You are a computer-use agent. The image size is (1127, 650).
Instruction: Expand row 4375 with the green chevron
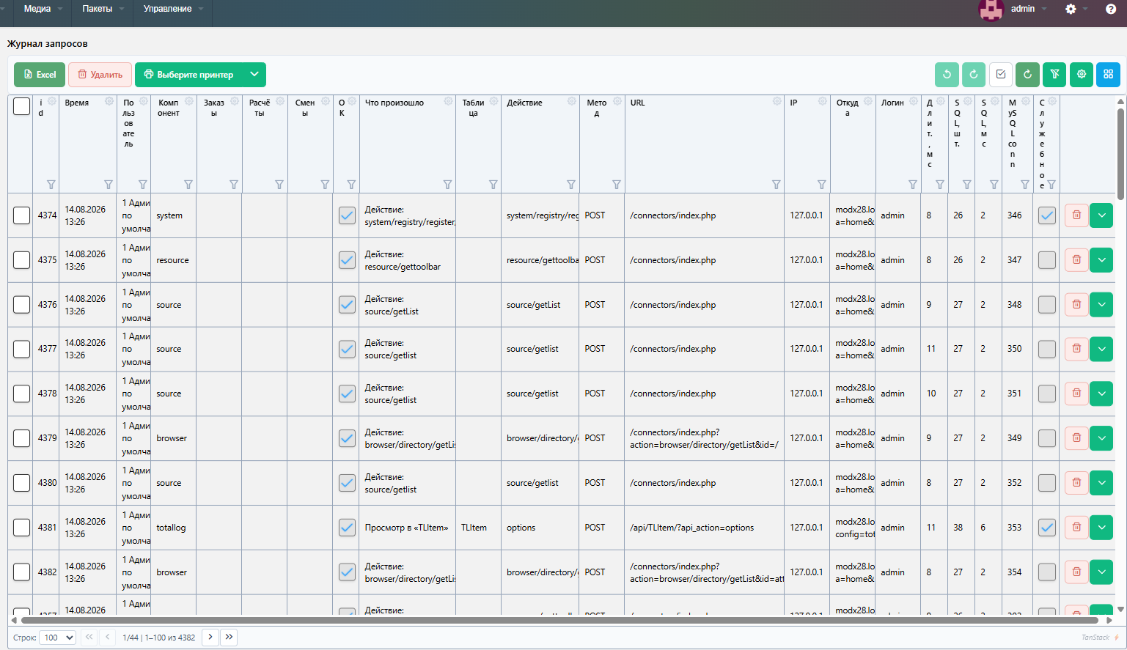1101,260
